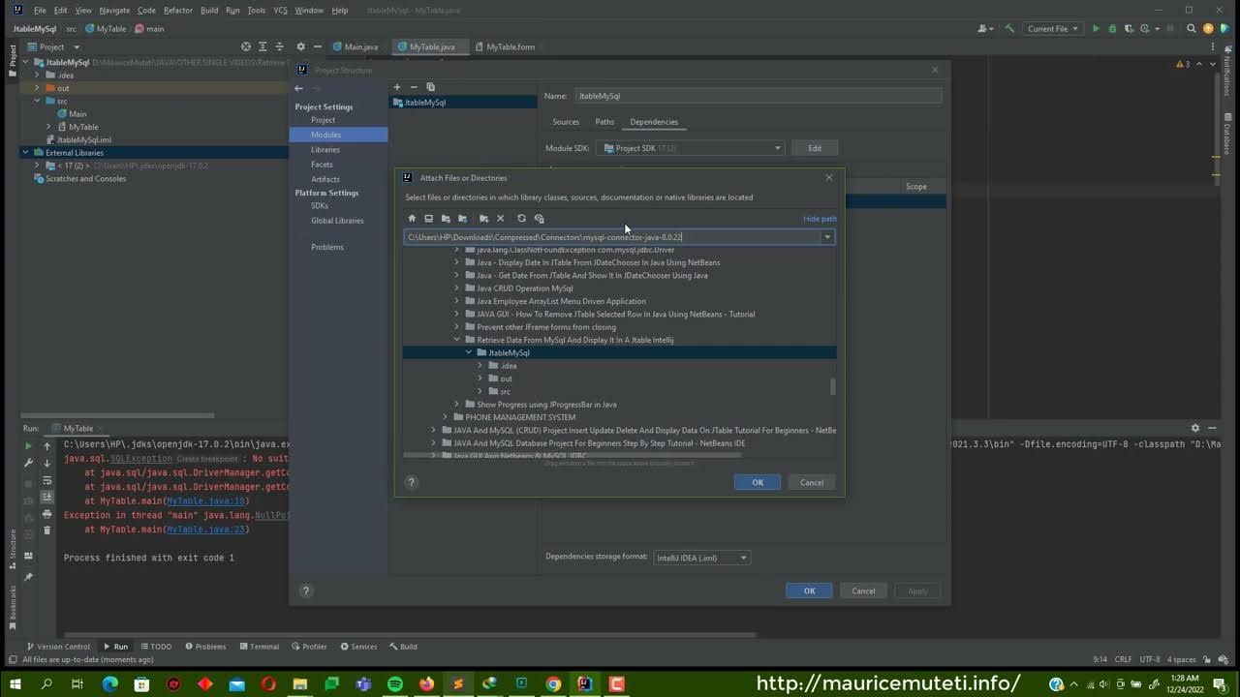
Task: Open Search Everywhere magnifier
Action: [x=1193, y=29]
